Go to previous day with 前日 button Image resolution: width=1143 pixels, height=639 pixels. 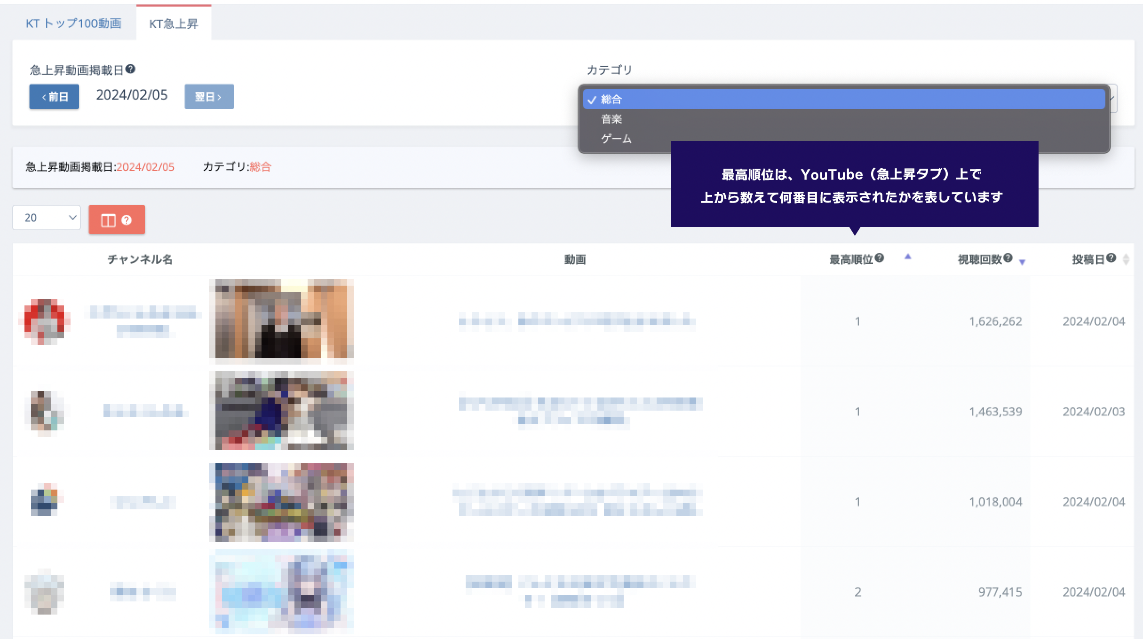click(x=54, y=97)
